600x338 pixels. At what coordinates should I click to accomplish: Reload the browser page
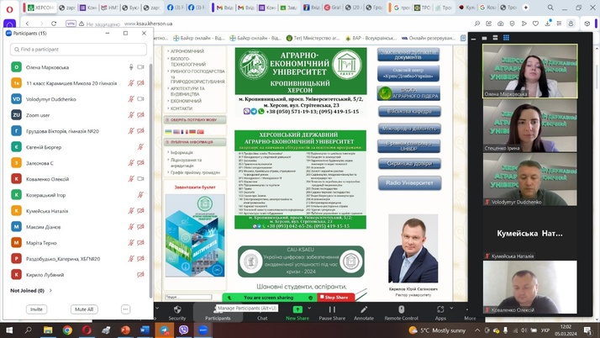pyautogui.click(x=54, y=24)
